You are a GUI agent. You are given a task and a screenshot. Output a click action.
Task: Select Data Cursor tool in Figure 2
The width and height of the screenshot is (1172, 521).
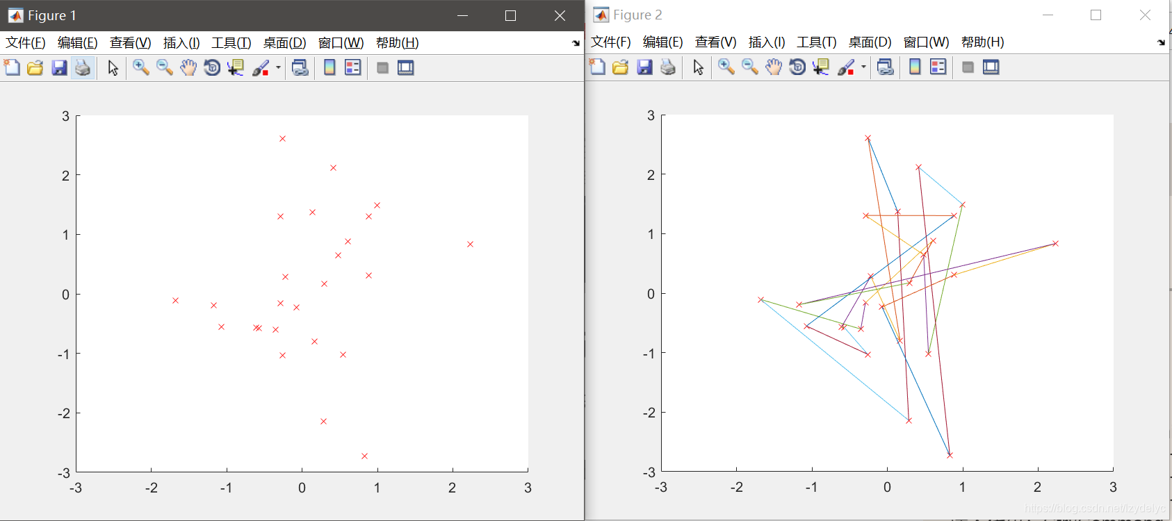click(x=821, y=67)
